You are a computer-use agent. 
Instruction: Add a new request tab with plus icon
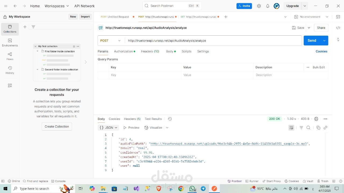tap(226, 17)
